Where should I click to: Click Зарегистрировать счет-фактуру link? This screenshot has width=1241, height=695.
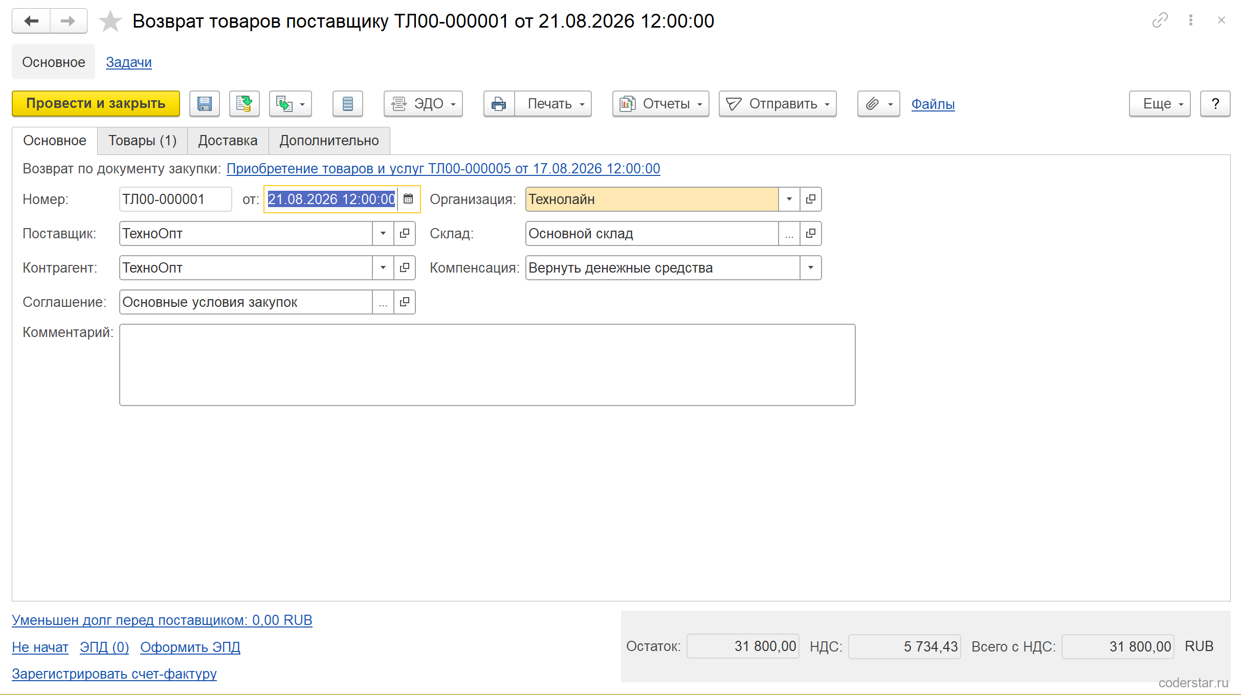tap(115, 674)
